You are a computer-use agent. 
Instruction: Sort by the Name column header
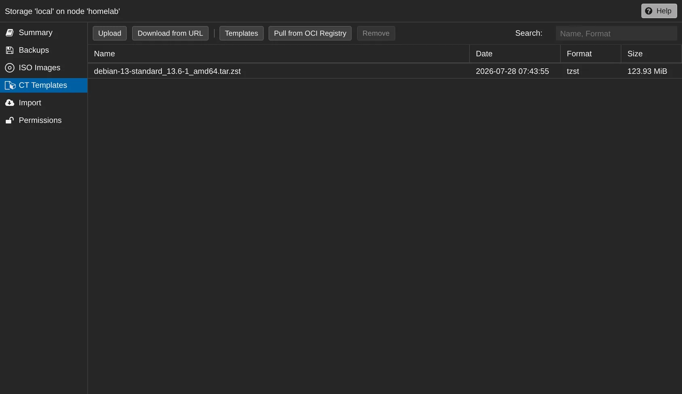tap(279, 54)
